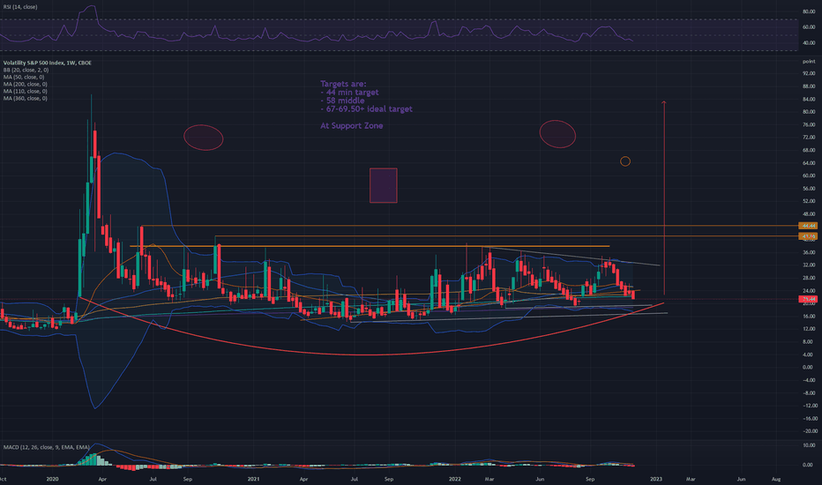Click the 12.00 price axis label

click(x=809, y=329)
